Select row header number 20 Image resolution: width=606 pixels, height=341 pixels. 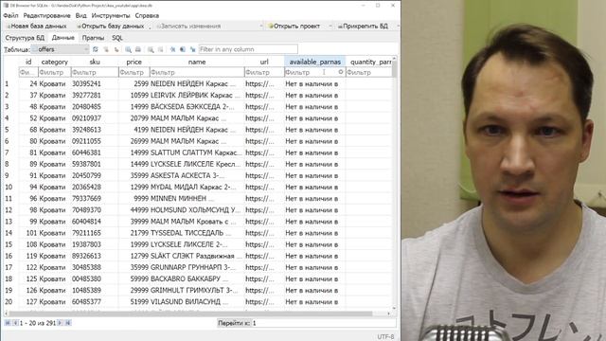tap(9, 302)
